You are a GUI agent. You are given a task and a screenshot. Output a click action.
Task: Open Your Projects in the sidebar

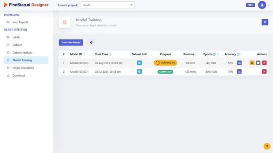click(20, 22)
